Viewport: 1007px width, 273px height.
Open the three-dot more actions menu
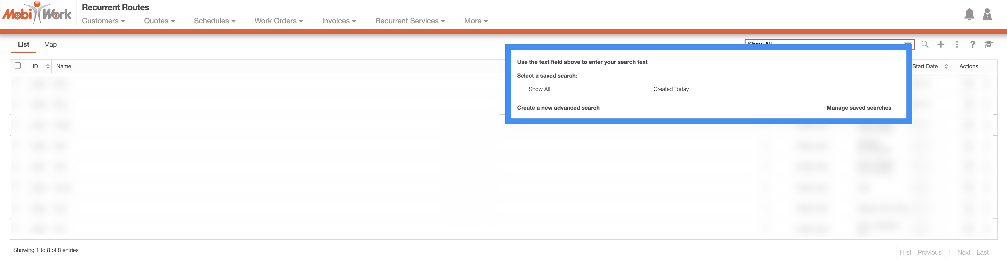pos(957,44)
